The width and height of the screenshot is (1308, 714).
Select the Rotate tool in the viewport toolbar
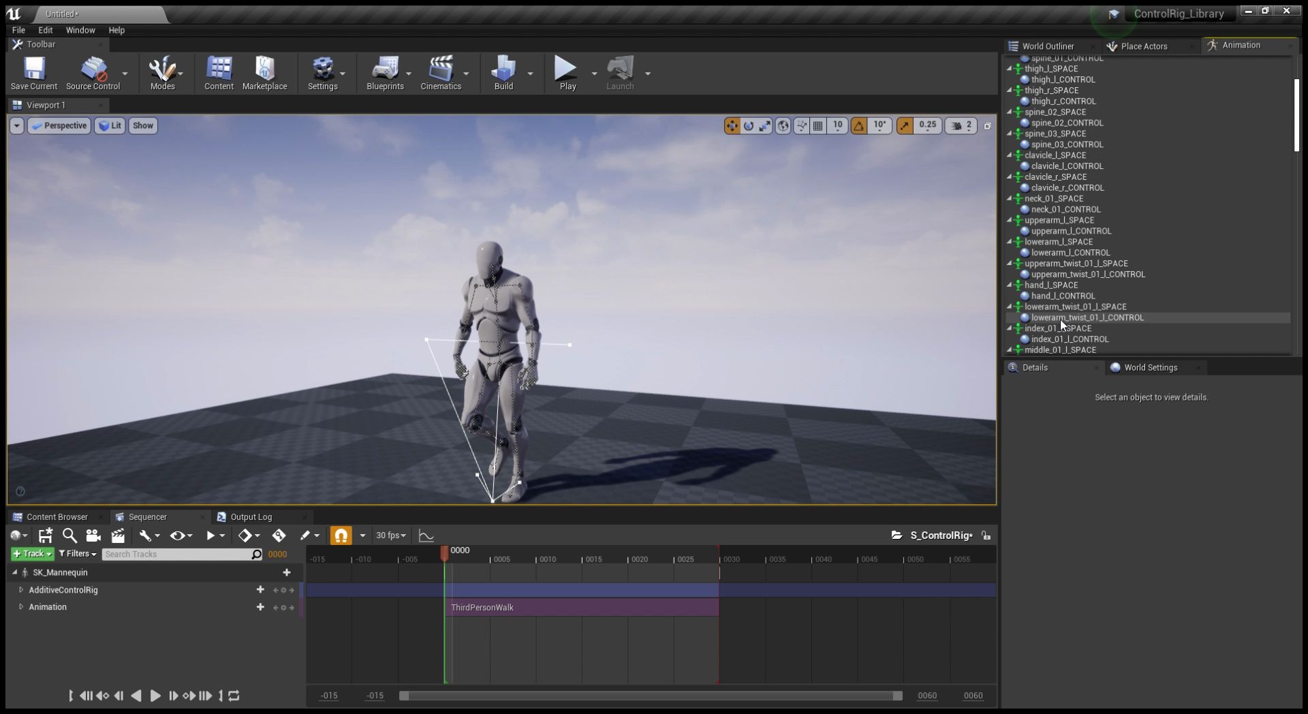pos(748,125)
